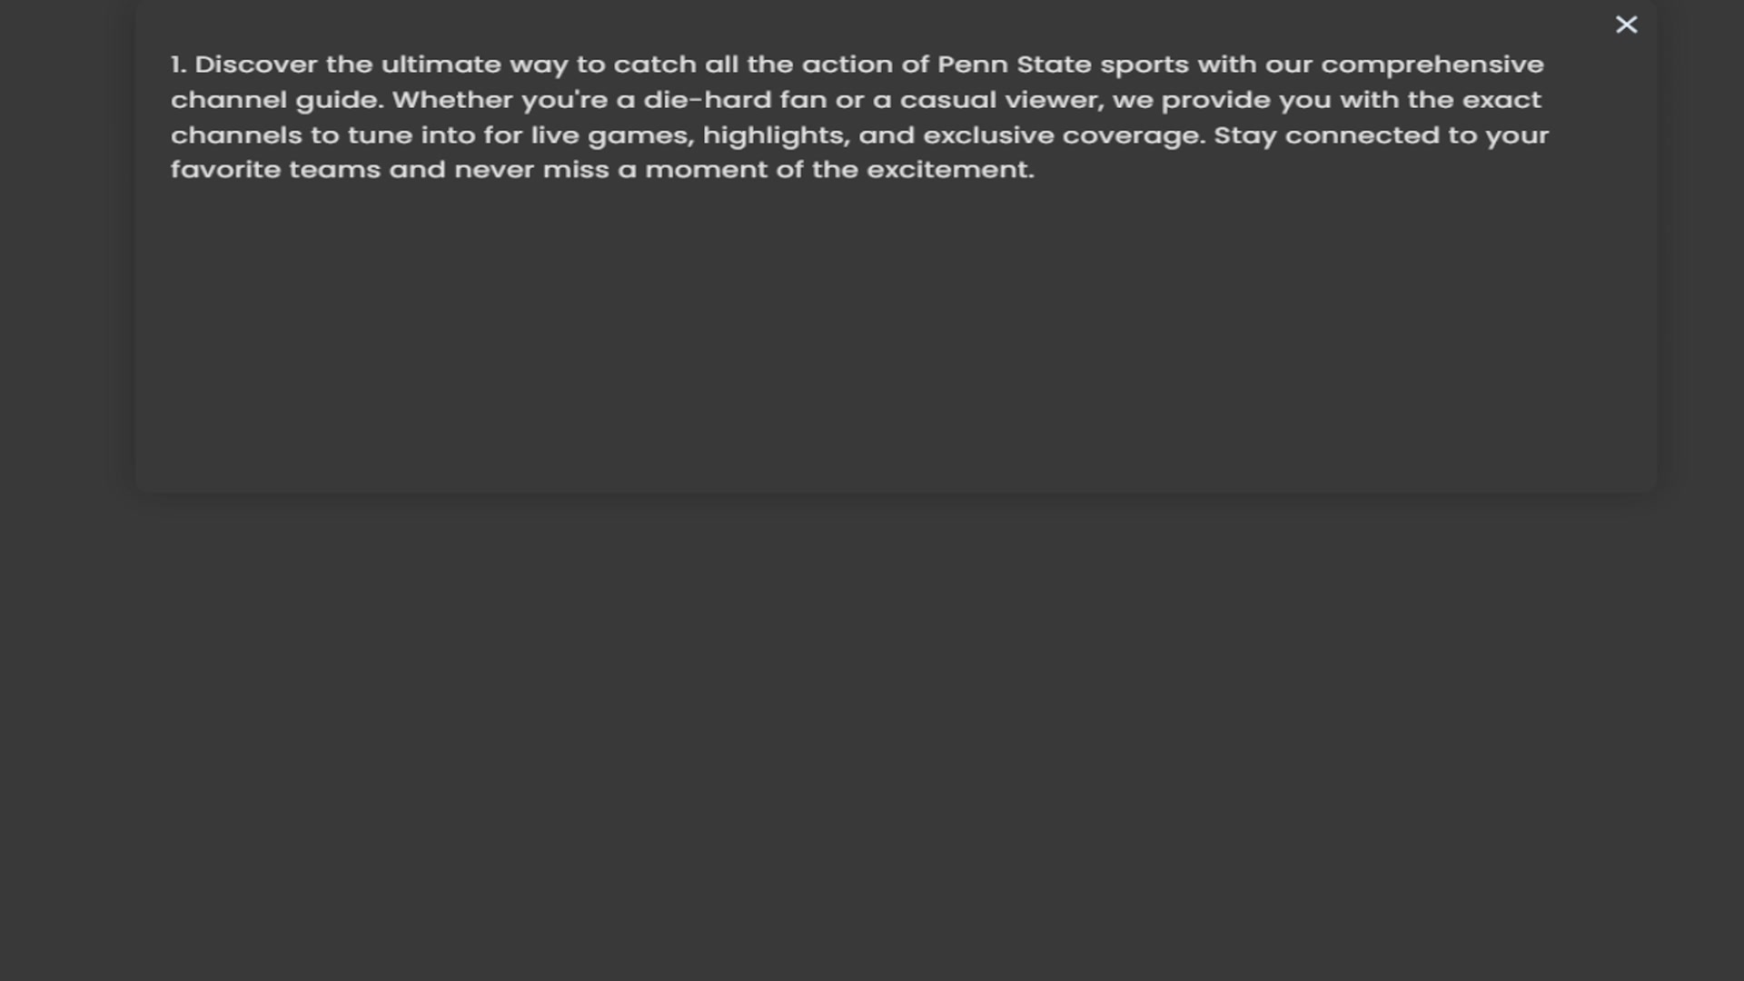This screenshot has height=981, width=1744.
Task: Click the words 'channel guide'
Action: click(x=277, y=101)
